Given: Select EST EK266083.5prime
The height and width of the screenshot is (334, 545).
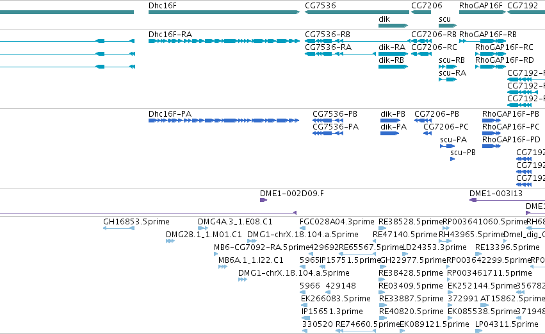Looking at the screenshot, I should point(304,305).
